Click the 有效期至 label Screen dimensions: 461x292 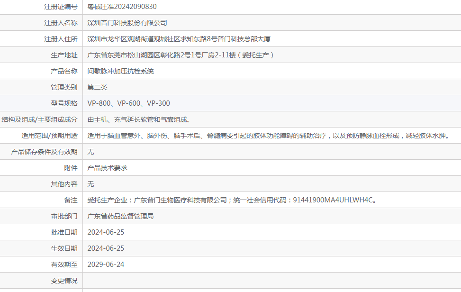pyautogui.click(x=64, y=265)
